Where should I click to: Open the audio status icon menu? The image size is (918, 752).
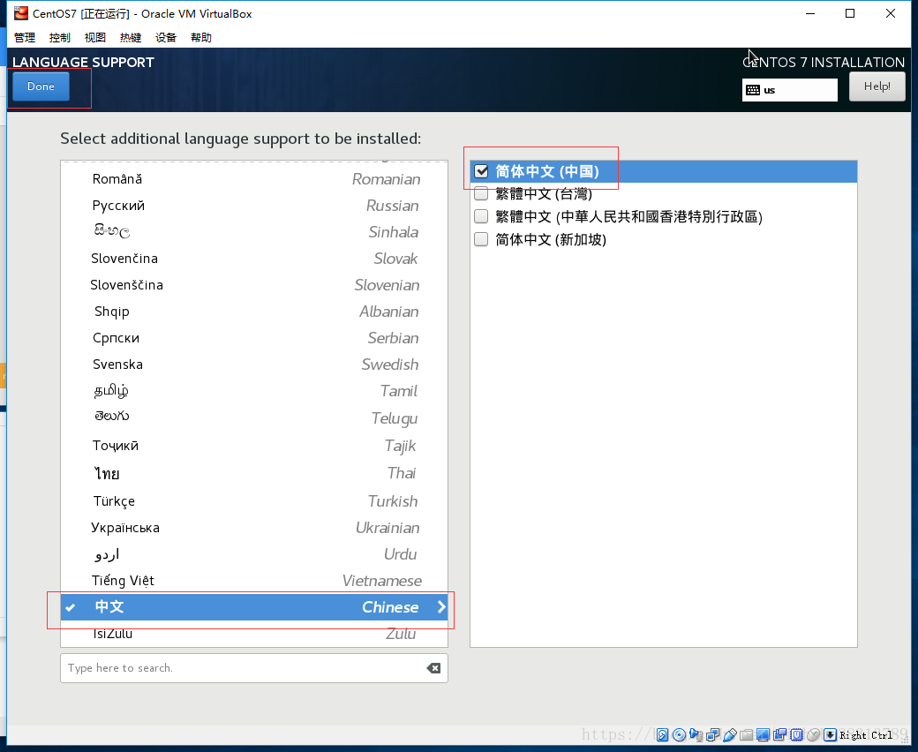(x=696, y=735)
